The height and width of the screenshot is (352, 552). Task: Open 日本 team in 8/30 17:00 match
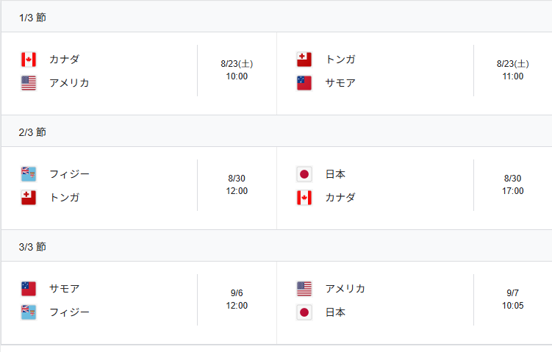point(335,174)
